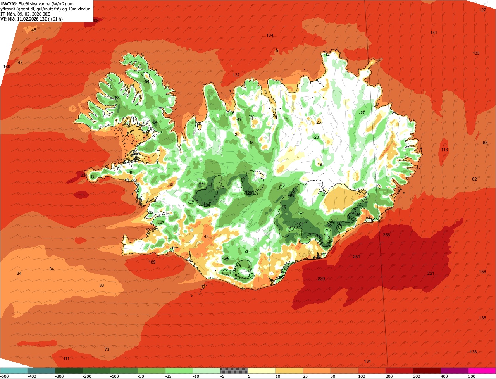Select the checkered -5 to 5 legend swatch
Screen dimensions: 496x379
click(x=234, y=370)
